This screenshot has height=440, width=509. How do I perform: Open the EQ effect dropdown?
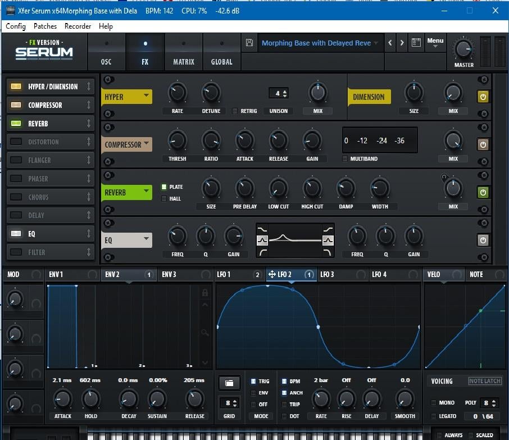pyautogui.click(x=146, y=239)
